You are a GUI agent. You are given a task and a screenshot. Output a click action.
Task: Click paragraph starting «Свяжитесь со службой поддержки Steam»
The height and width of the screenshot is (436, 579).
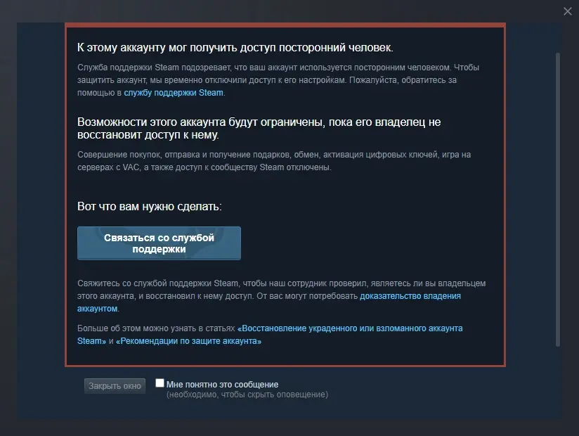click(281, 296)
